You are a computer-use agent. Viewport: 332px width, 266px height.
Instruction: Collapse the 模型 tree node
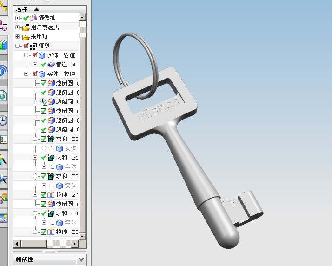coord(17,46)
